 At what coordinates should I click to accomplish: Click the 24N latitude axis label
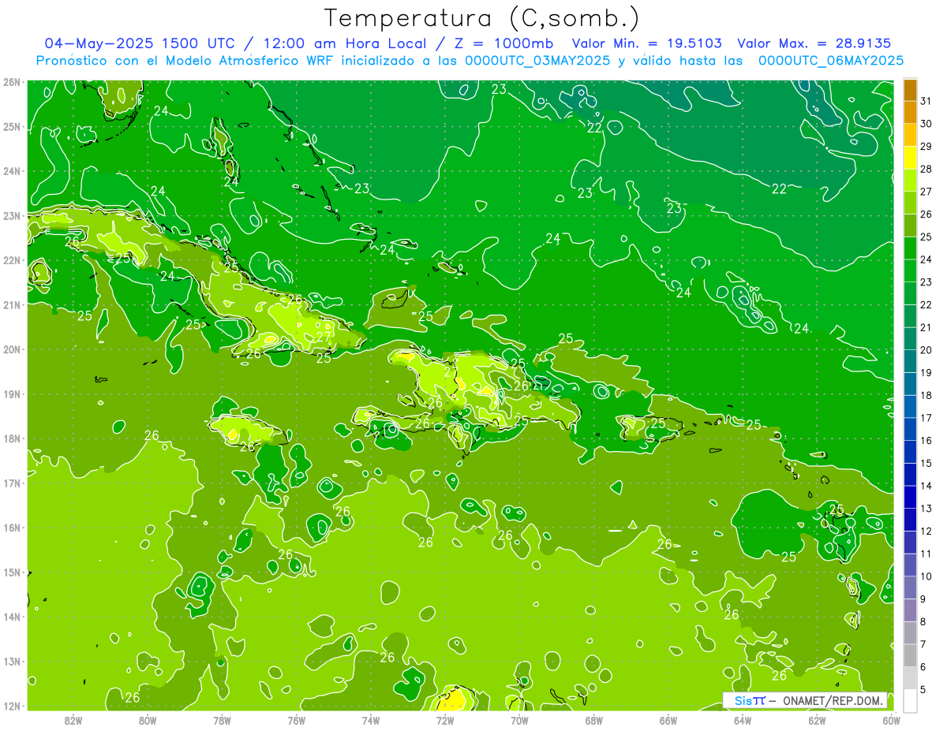[12, 171]
